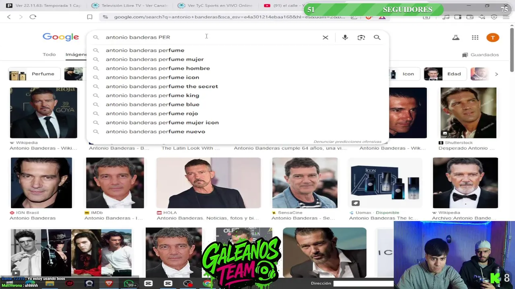Choose suggestion antonio banderas perfume icon
The width and height of the screenshot is (515, 289).
pyautogui.click(x=237, y=77)
